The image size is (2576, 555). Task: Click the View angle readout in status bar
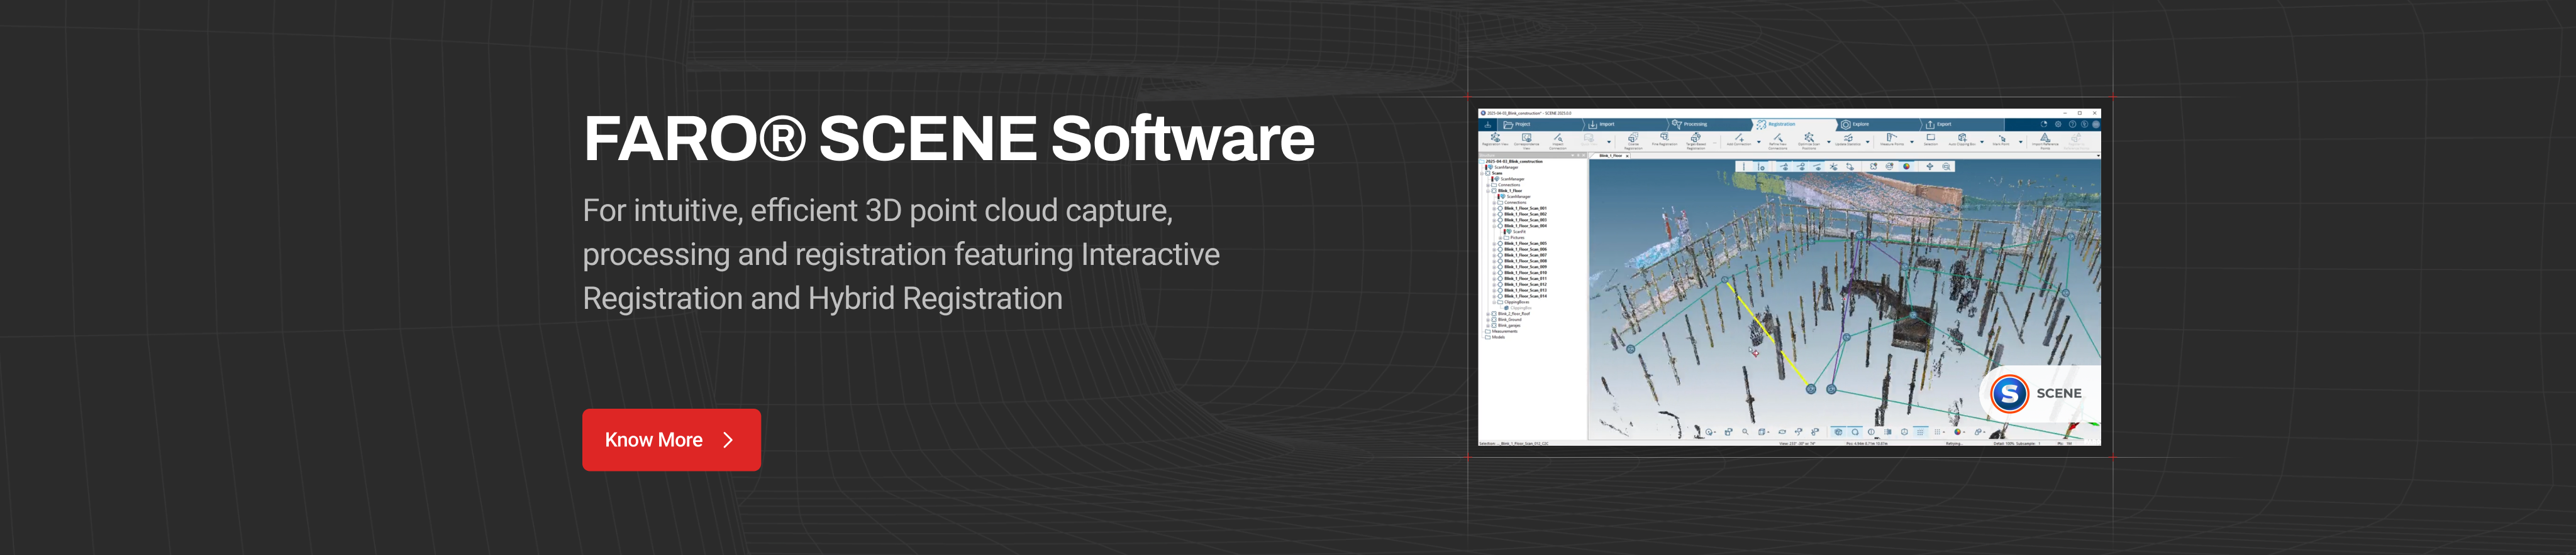(1797, 445)
